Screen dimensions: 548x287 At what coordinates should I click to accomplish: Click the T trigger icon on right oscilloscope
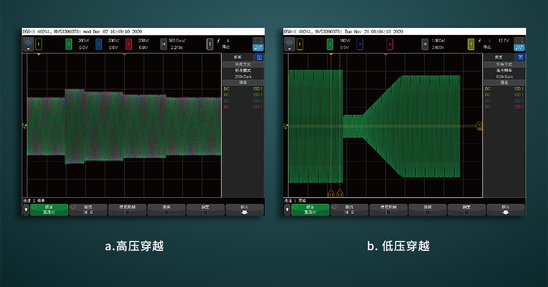point(471,44)
